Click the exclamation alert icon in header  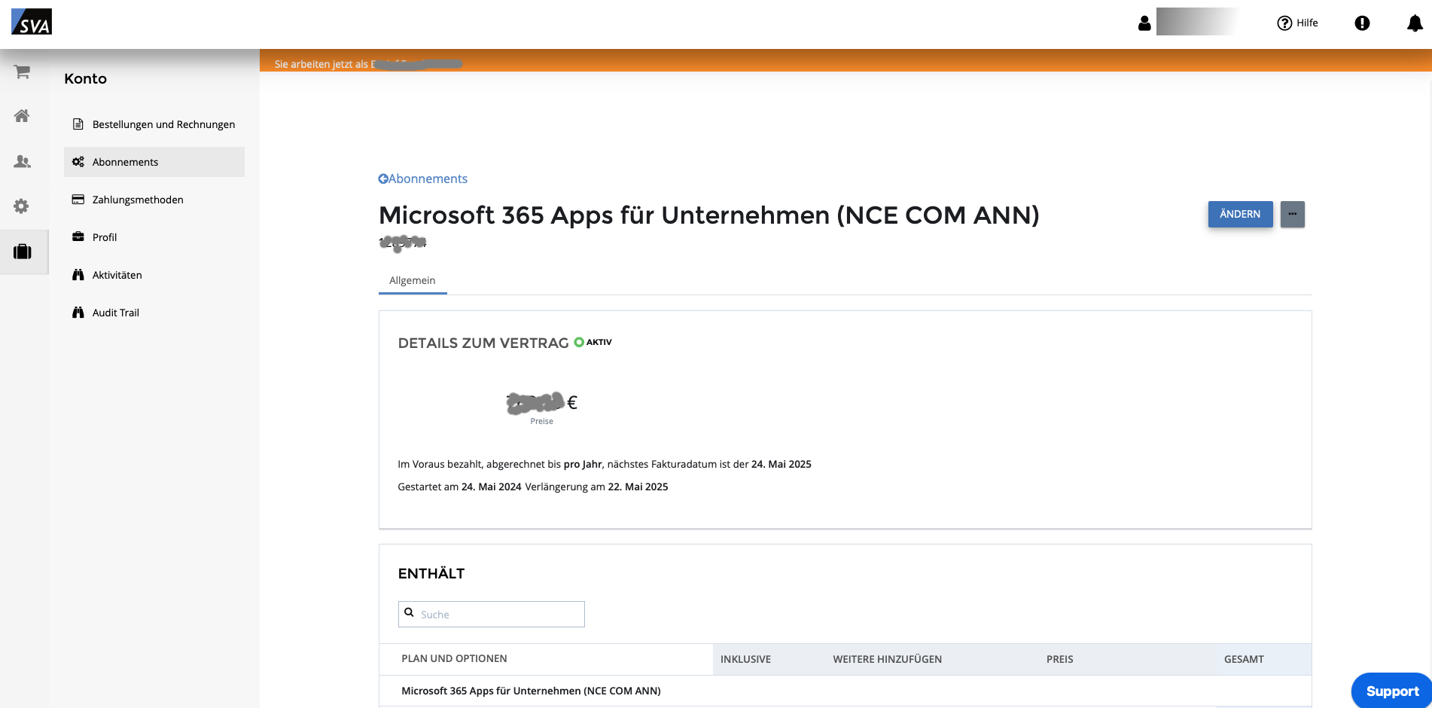(x=1362, y=23)
